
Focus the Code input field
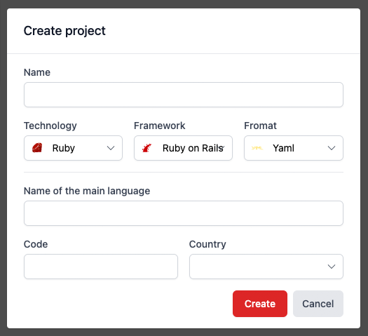[101, 267]
